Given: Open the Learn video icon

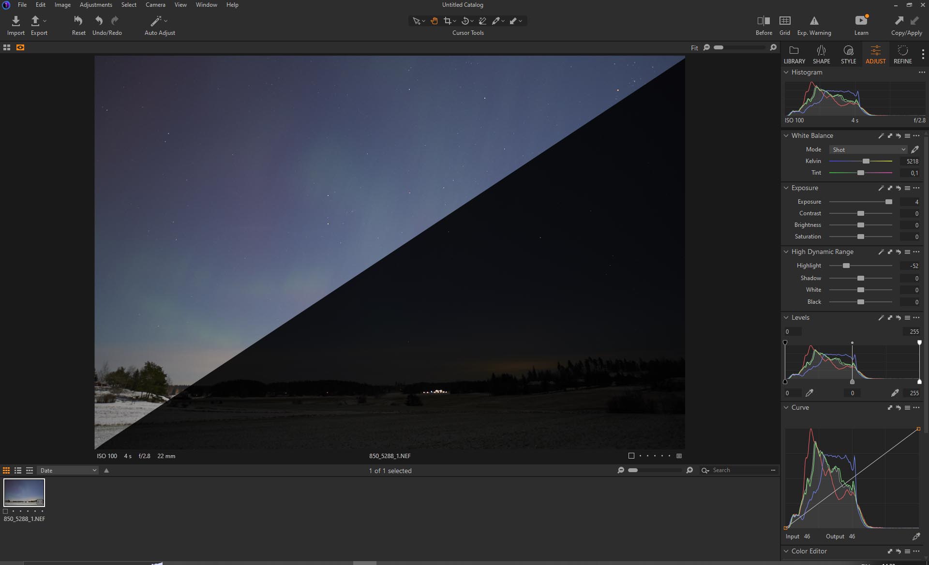Looking at the screenshot, I should pos(861,21).
